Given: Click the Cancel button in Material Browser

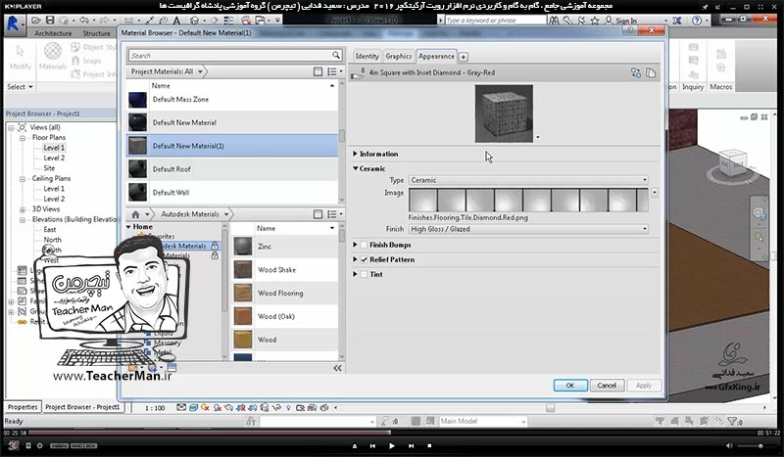Looking at the screenshot, I should 607,386.
